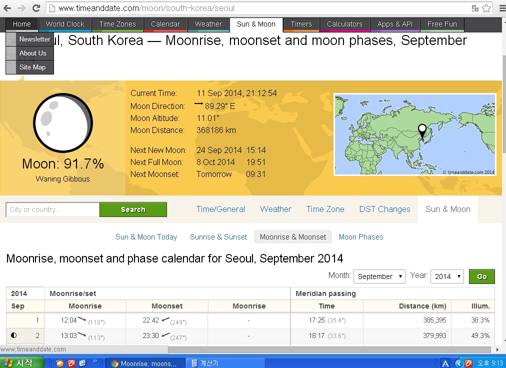Viewport: 506px width, 368px height.
Task: Bookmark this page with the star icon
Action: 486,8
